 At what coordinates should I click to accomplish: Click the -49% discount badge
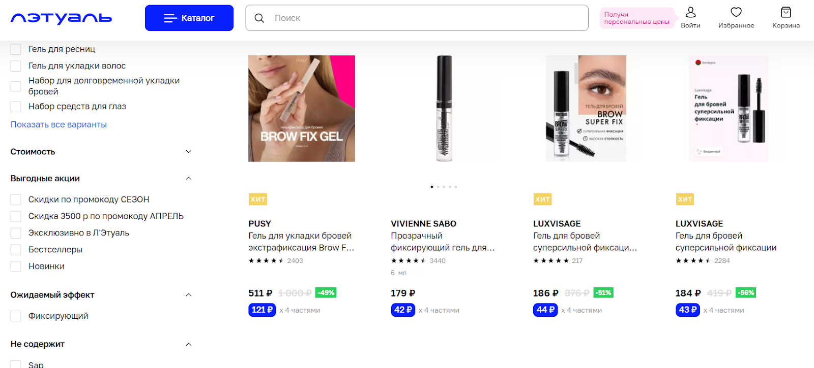(326, 293)
